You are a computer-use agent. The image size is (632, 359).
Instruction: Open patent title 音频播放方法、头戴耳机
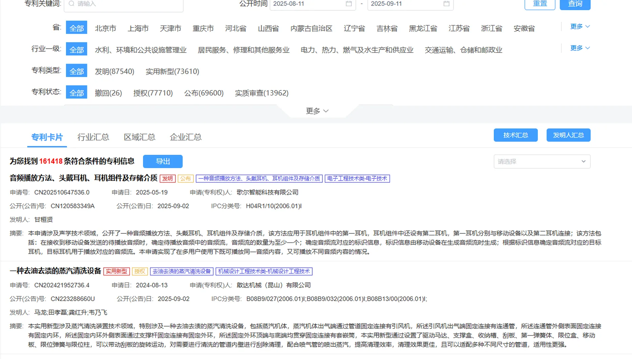[x=84, y=178]
